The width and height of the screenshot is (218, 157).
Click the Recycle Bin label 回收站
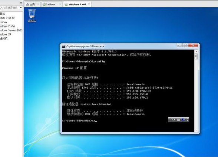32,21
